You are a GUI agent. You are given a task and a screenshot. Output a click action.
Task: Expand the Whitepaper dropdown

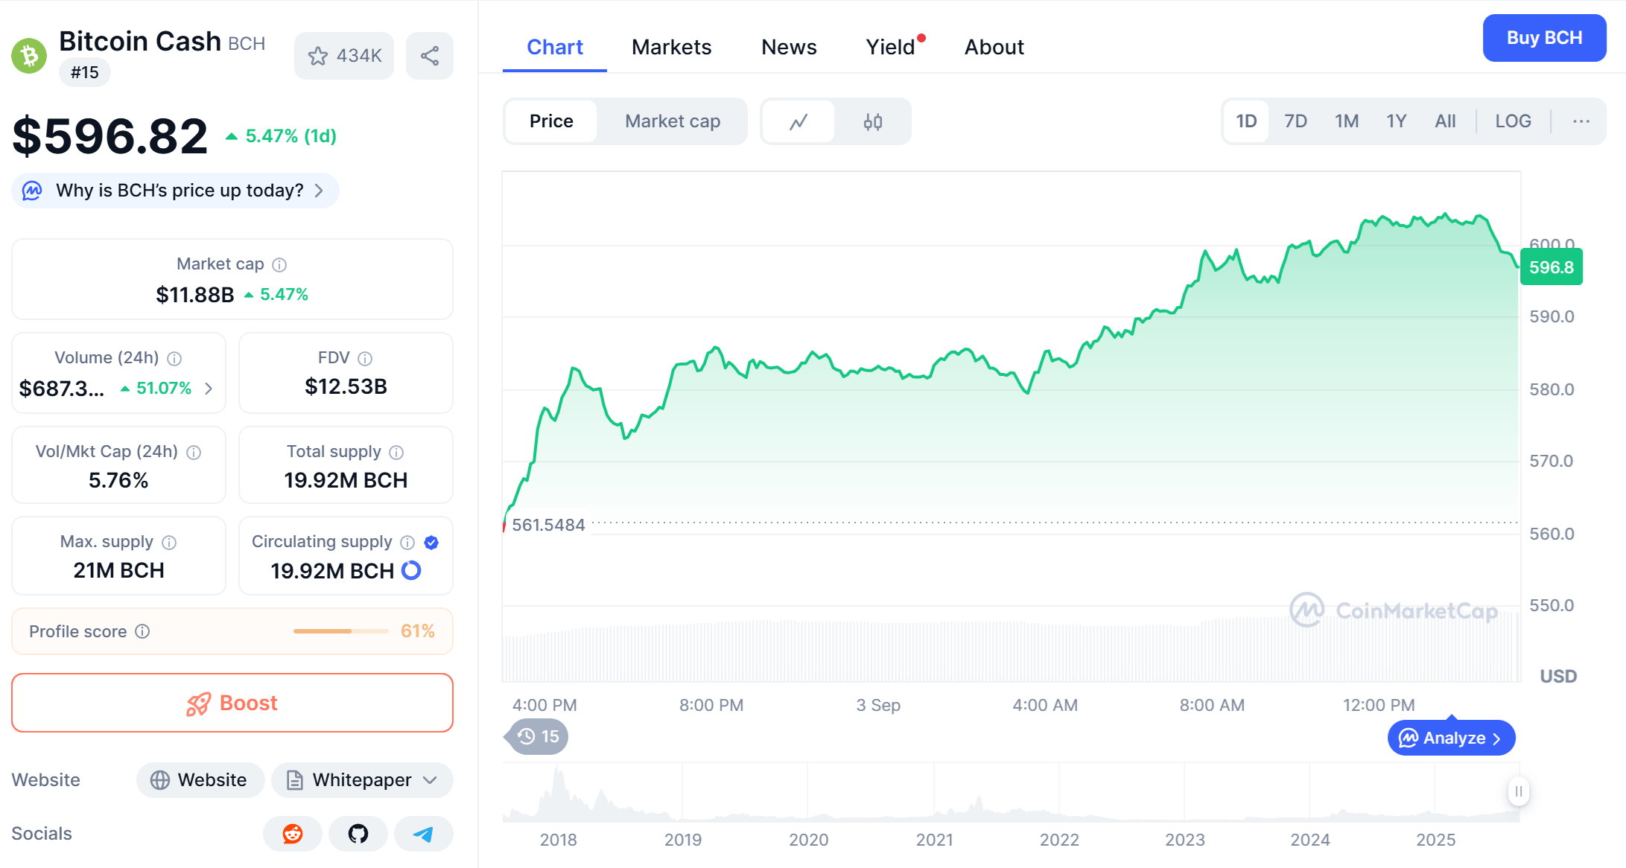coord(363,780)
